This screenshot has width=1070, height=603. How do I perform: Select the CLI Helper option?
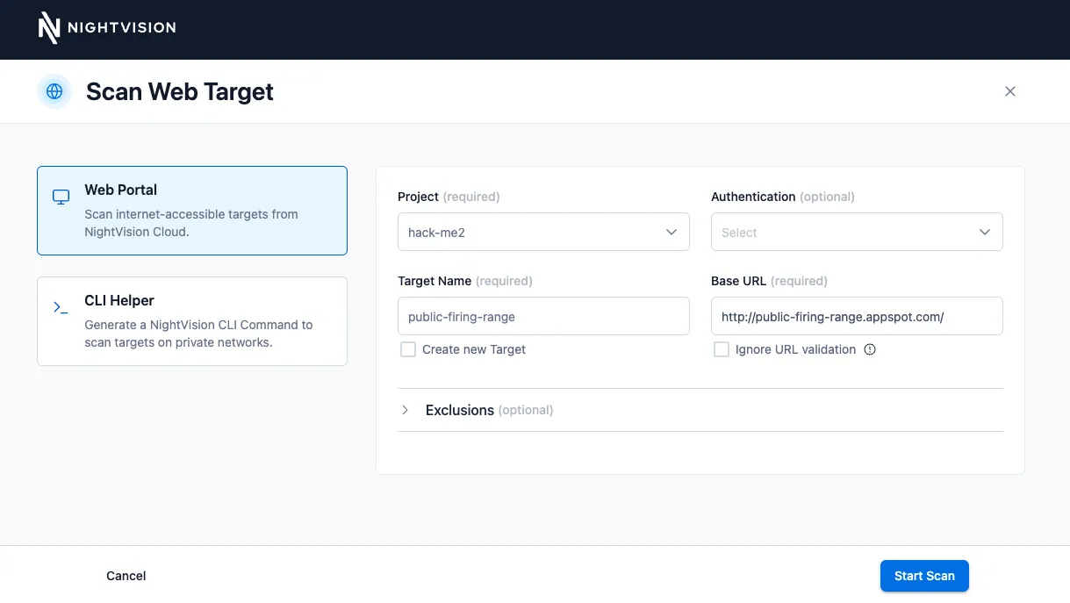pyautogui.click(x=192, y=321)
